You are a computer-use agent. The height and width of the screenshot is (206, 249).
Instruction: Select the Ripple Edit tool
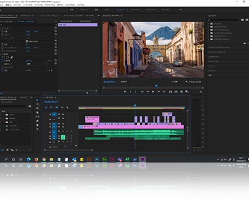37,108
